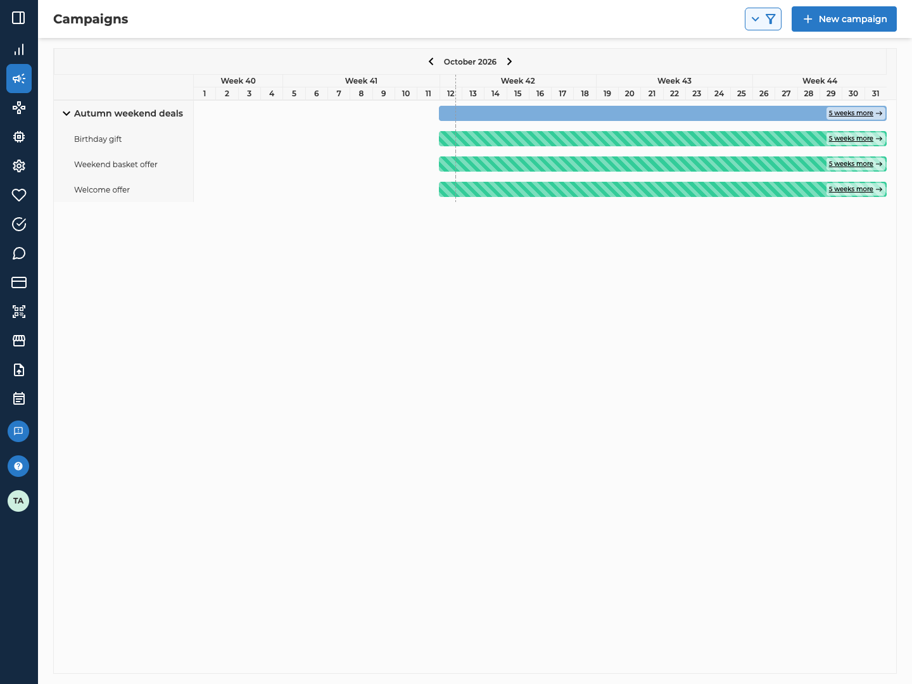Click the Week 41 header

click(361, 80)
